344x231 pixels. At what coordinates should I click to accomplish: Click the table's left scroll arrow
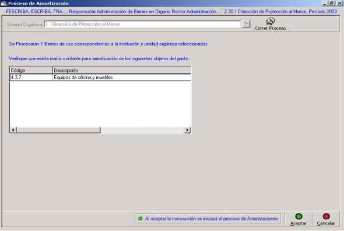tap(13, 130)
